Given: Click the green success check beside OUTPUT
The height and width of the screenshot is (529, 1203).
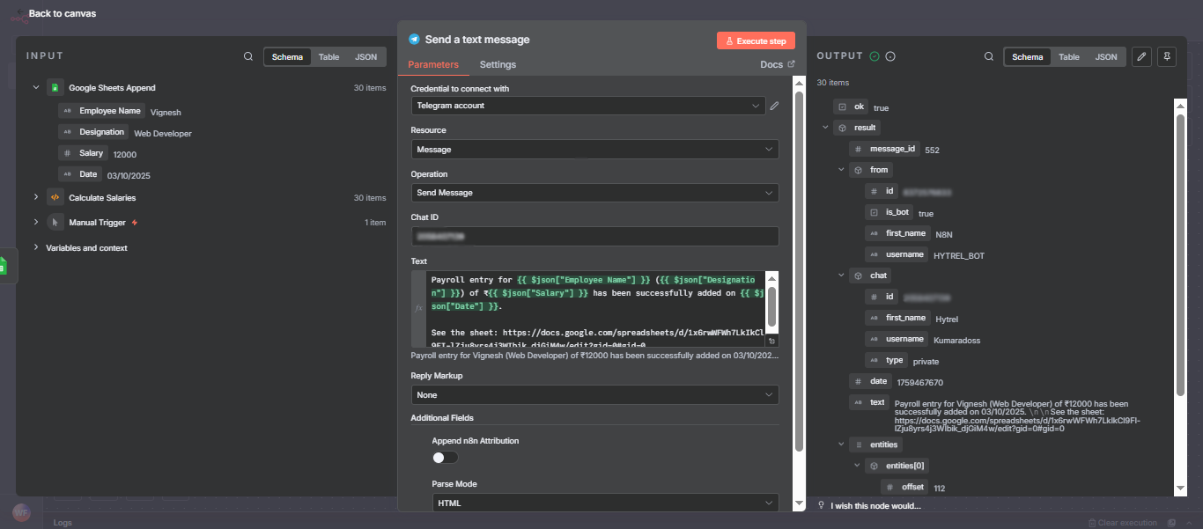Looking at the screenshot, I should 875,55.
